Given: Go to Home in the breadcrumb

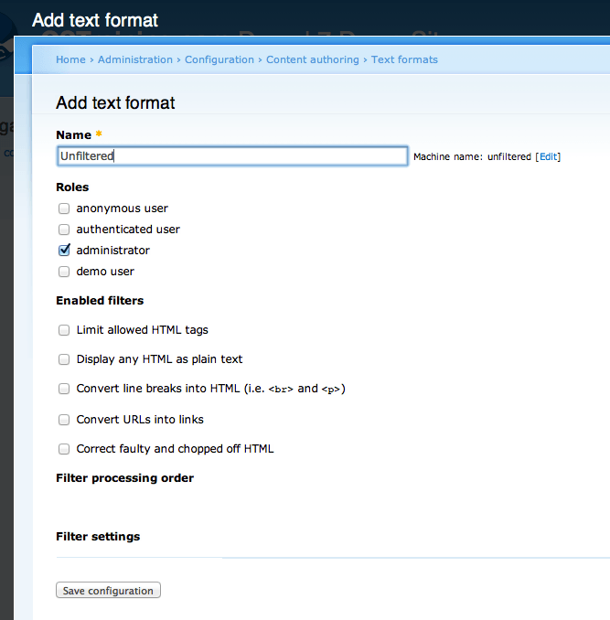Looking at the screenshot, I should click(x=70, y=59).
